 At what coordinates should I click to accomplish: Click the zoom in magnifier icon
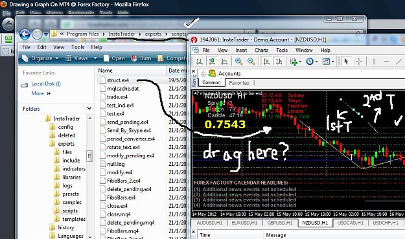click(x=238, y=62)
